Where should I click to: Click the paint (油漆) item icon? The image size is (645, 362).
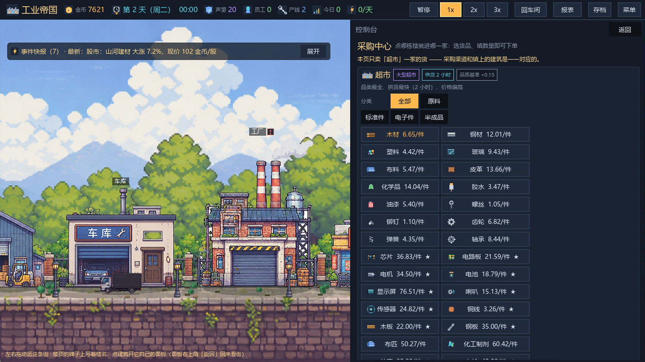[371, 204]
